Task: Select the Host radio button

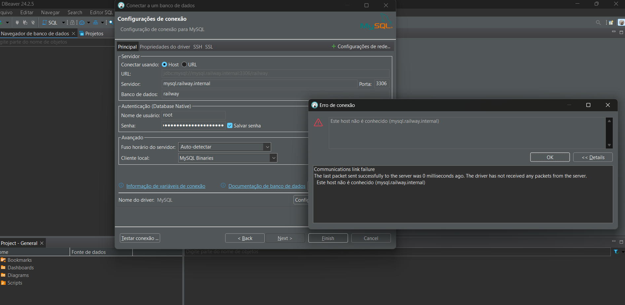Action: click(x=164, y=65)
